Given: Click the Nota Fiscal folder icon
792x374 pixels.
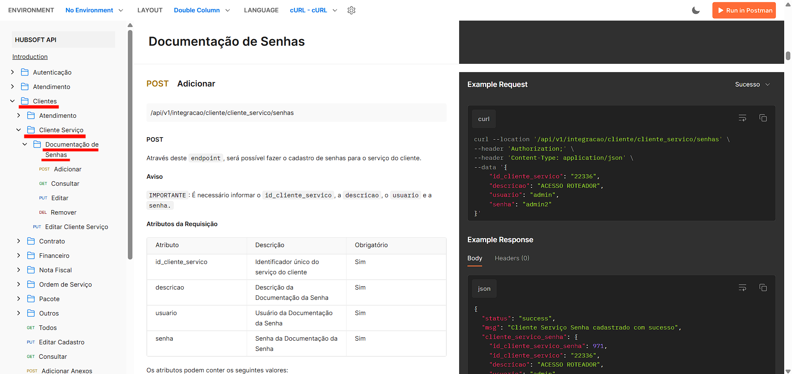Looking at the screenshot, I should click(x=31, y=270).
